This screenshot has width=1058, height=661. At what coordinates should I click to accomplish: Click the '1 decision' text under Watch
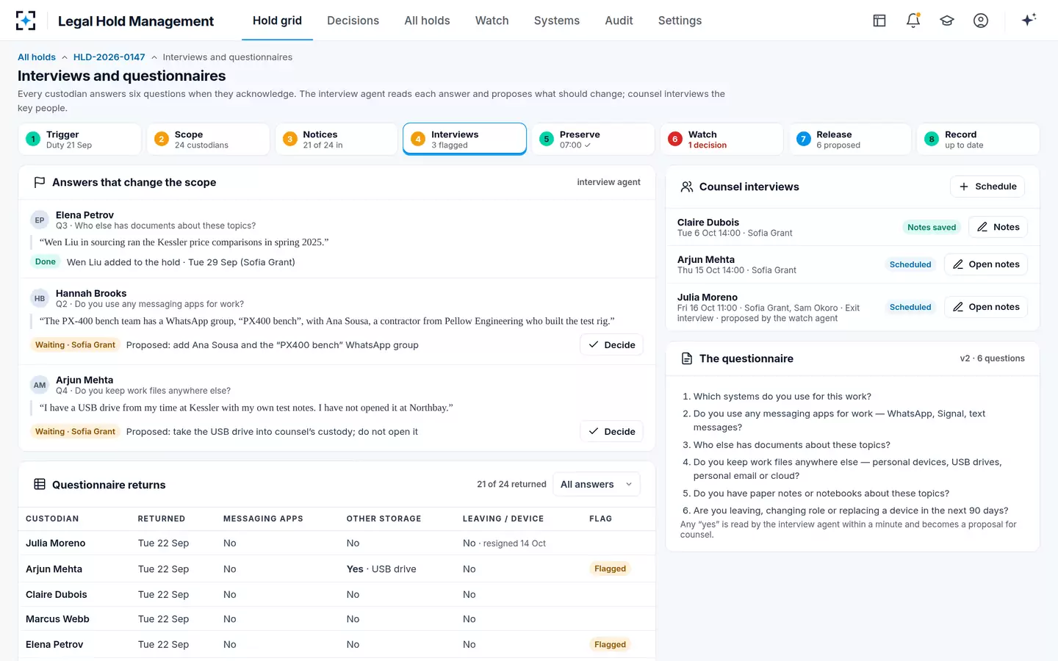pos(708,145)
